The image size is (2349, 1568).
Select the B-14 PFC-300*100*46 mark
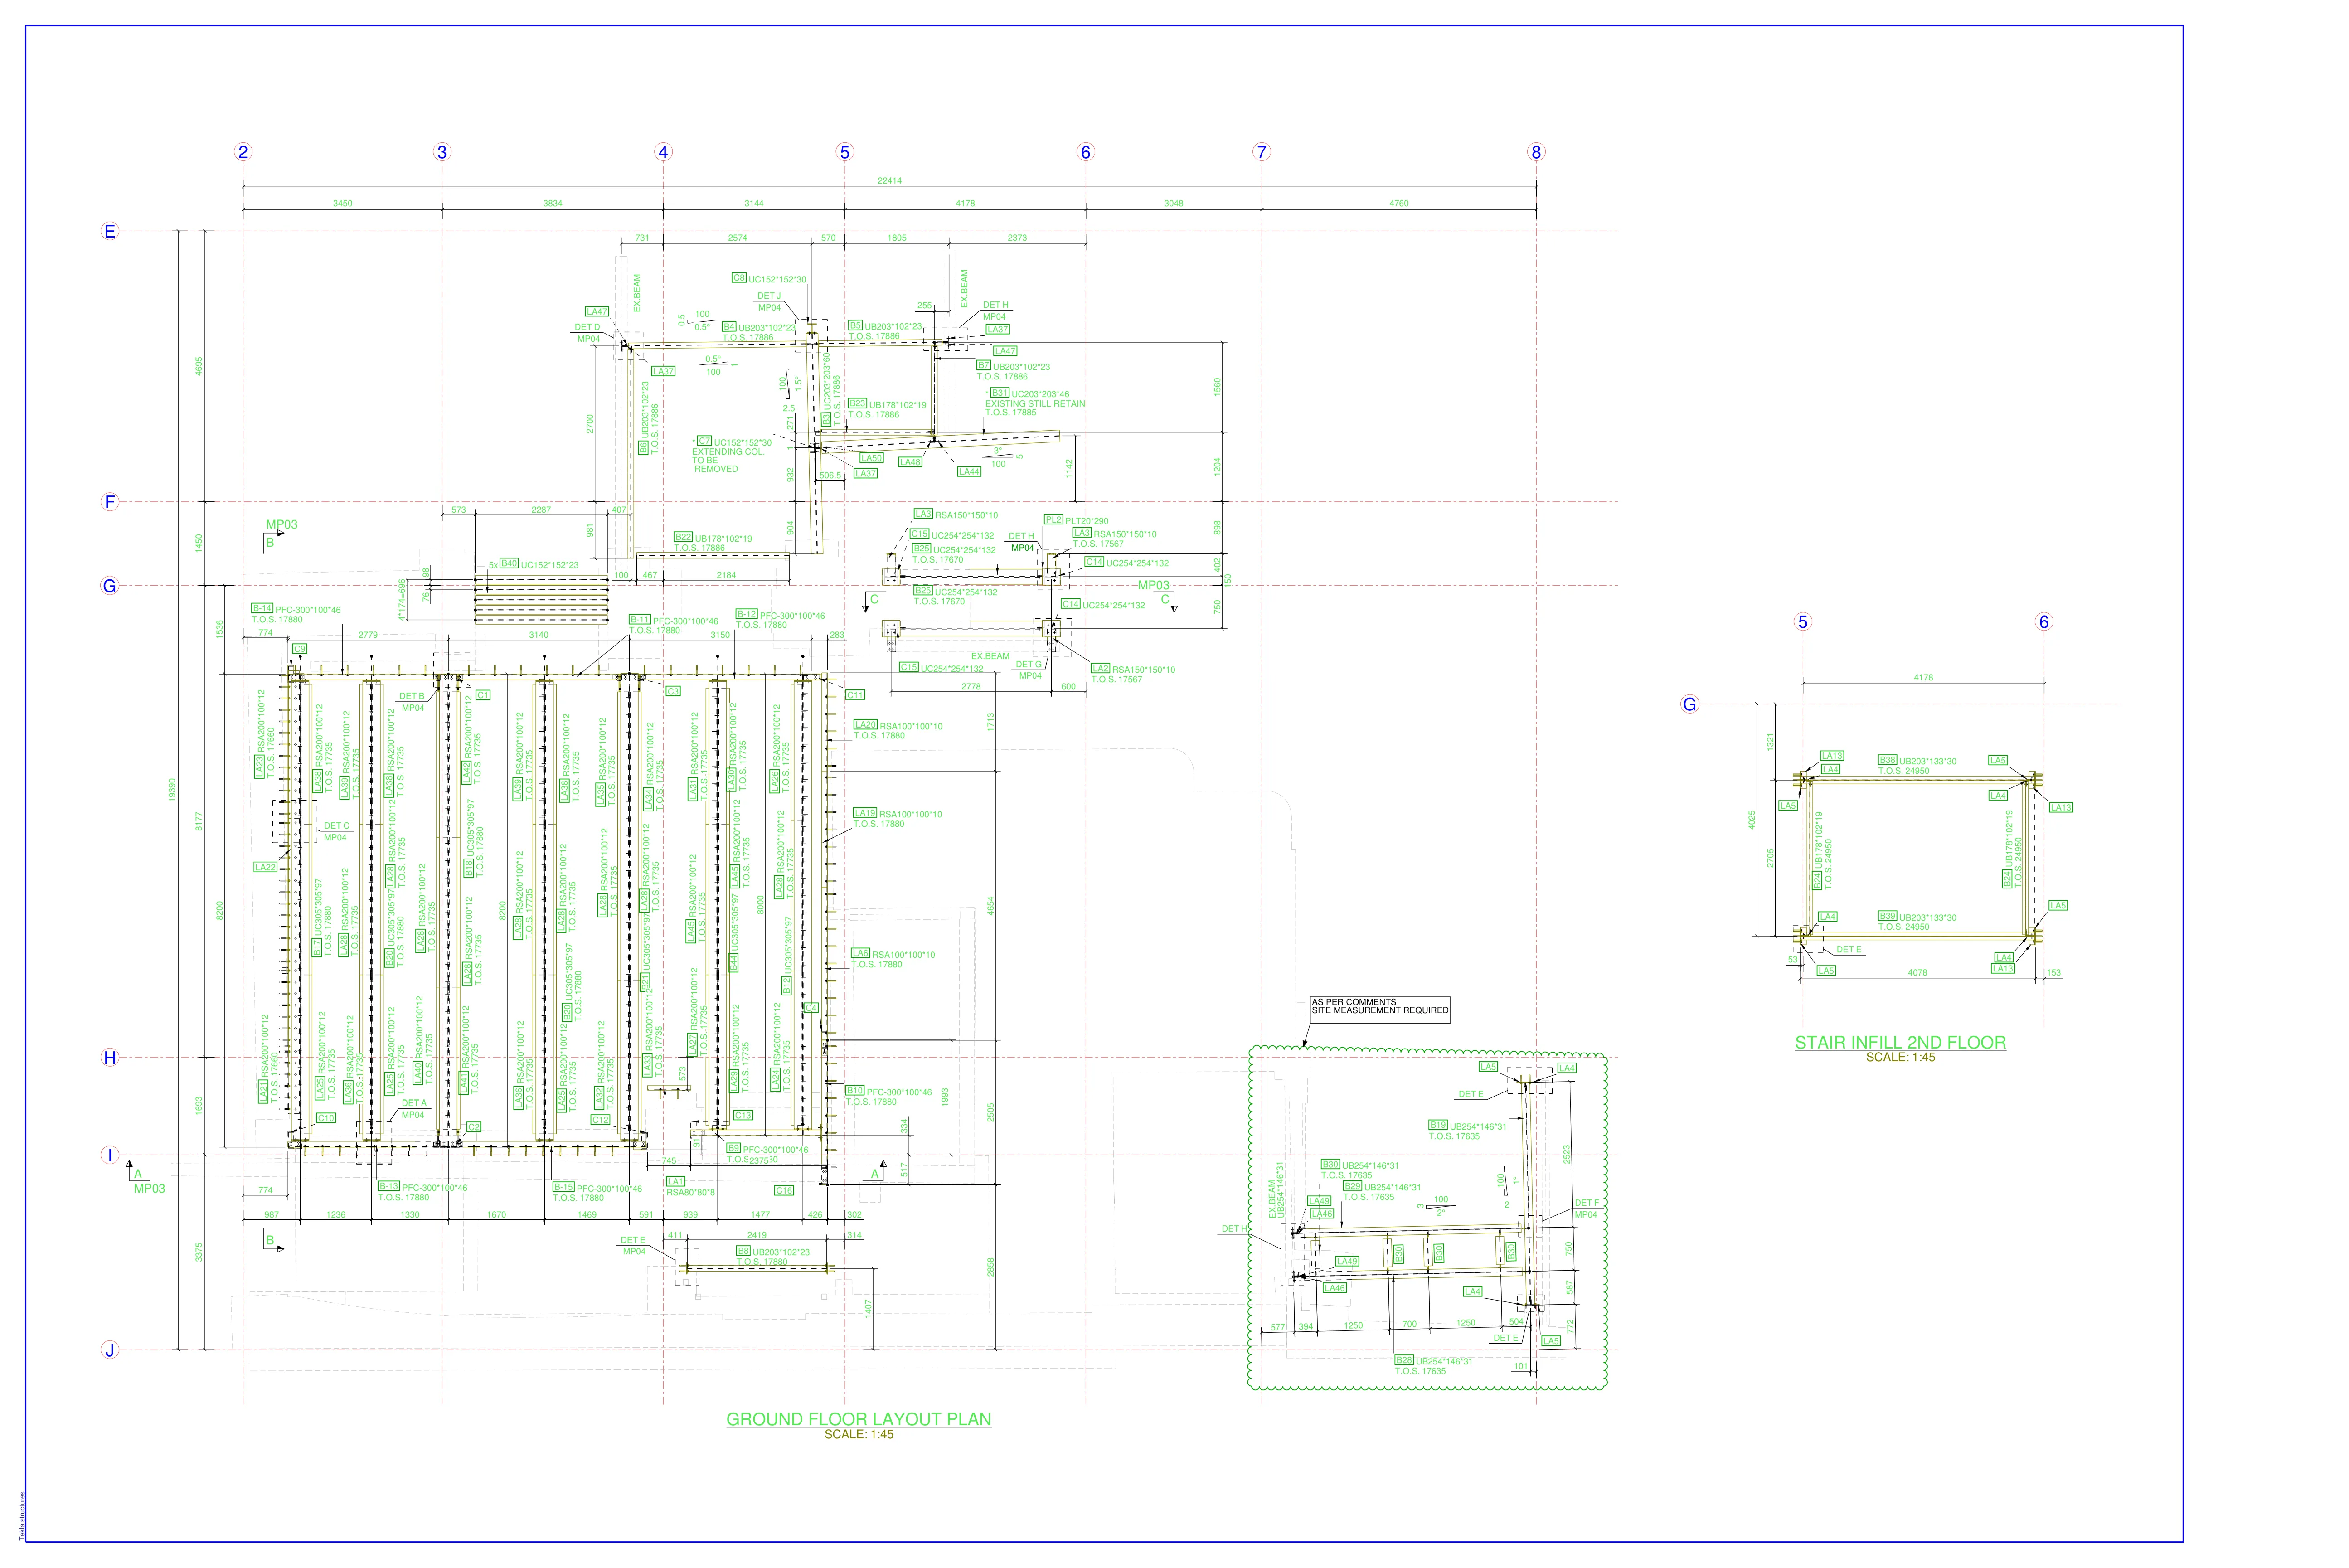pyautogui.click(x=296, y=609)
